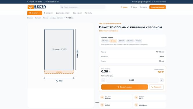Image resolution: width=193 pixels, height=109 pixels.
Task: Click the Материал feature card icon
Action: tap(136, 97)
